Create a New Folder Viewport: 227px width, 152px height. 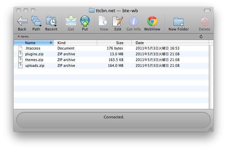[178, 22]
